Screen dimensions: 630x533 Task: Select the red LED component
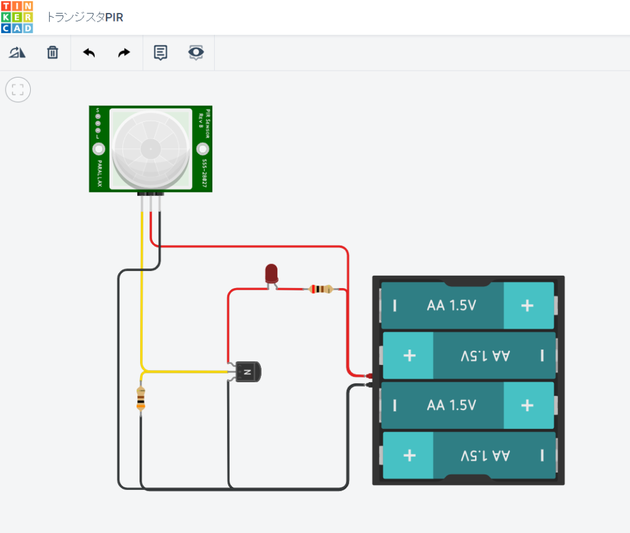(271, 273)
